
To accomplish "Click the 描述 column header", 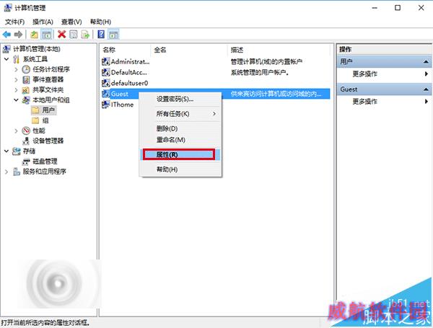I will click(x=237, y=50).
